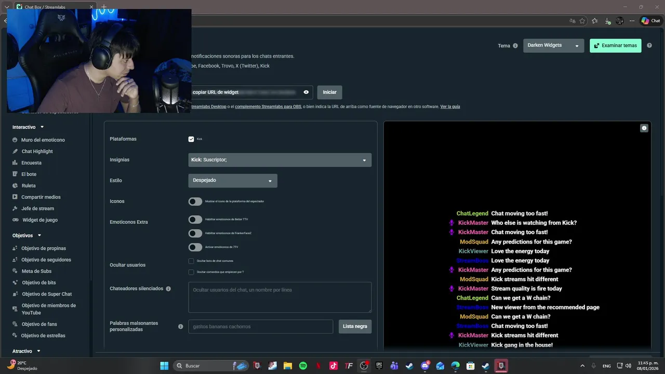Viewport: 665px width, 374px height.
Task: Open Objetivo de propinas
Action: point(44,248)
